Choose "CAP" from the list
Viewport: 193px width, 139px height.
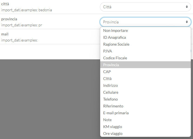(145, 72)
